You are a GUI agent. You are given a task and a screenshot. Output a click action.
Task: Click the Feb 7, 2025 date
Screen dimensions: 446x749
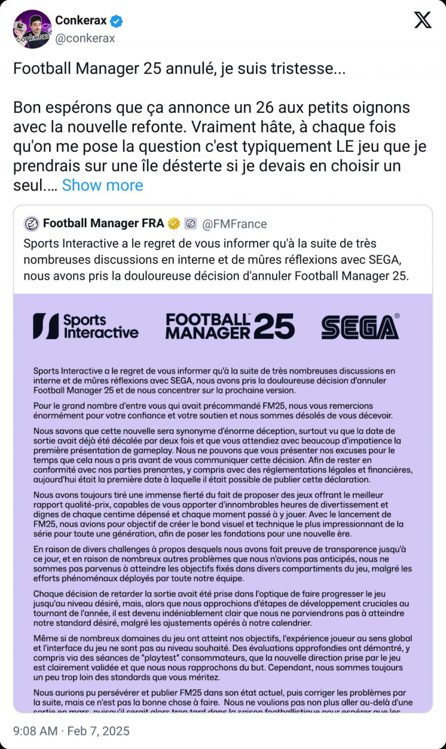[x=99, y=731]
